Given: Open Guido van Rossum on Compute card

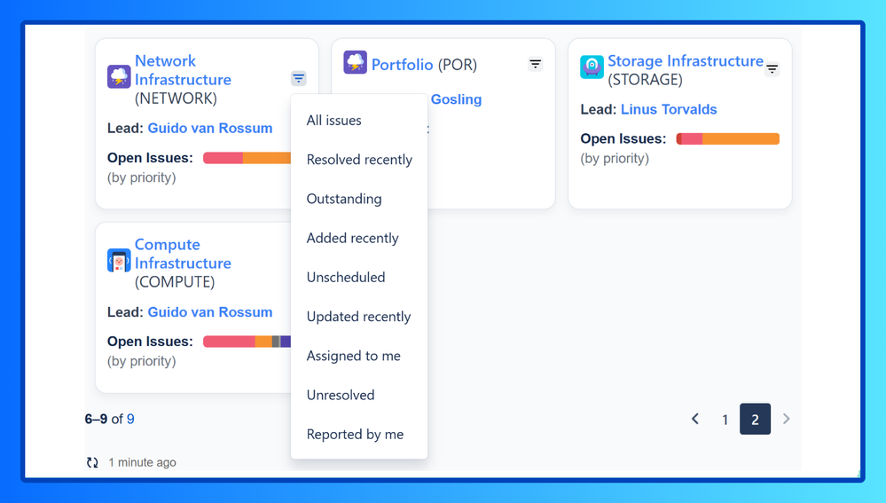Looking at the screenshot, I should (209, 312).
